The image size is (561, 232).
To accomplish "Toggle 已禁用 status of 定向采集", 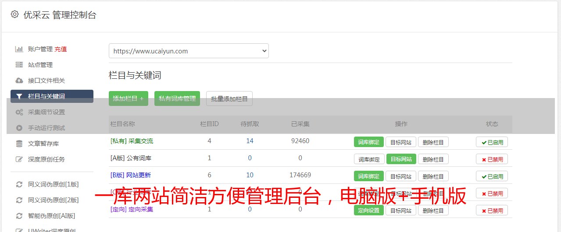I will [492, 210].
